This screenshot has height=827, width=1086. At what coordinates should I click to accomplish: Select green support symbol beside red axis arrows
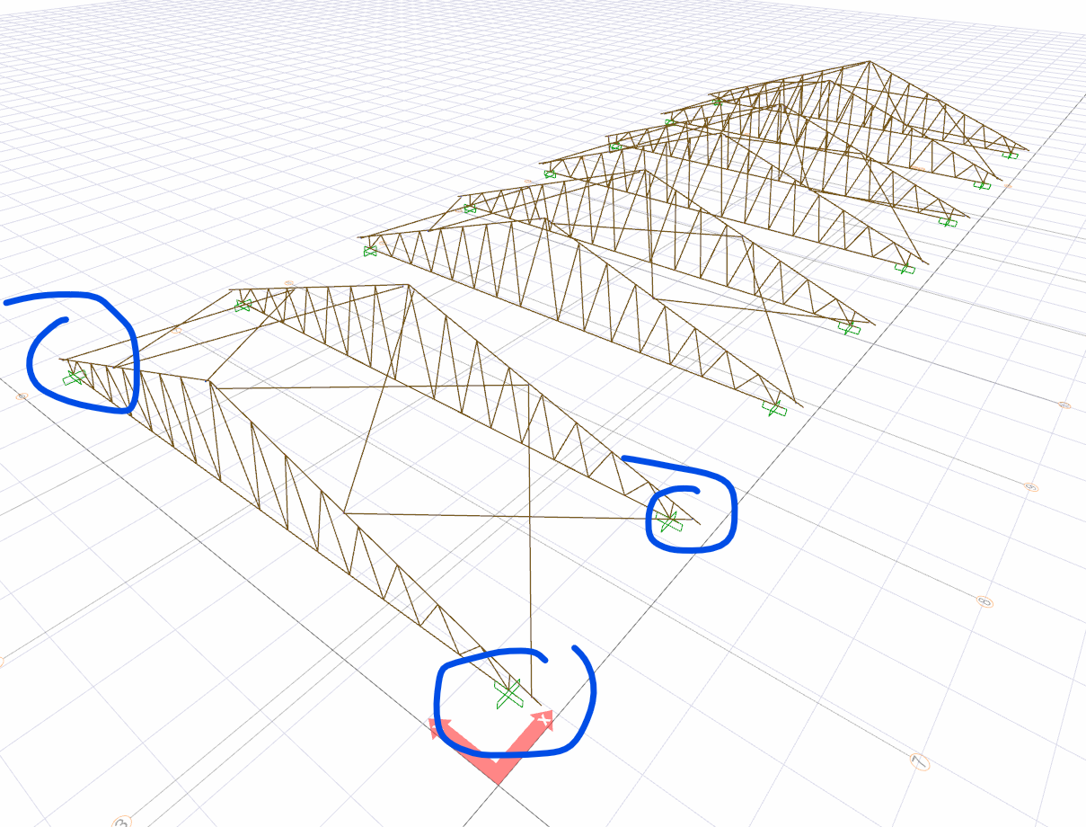(508, 694)
